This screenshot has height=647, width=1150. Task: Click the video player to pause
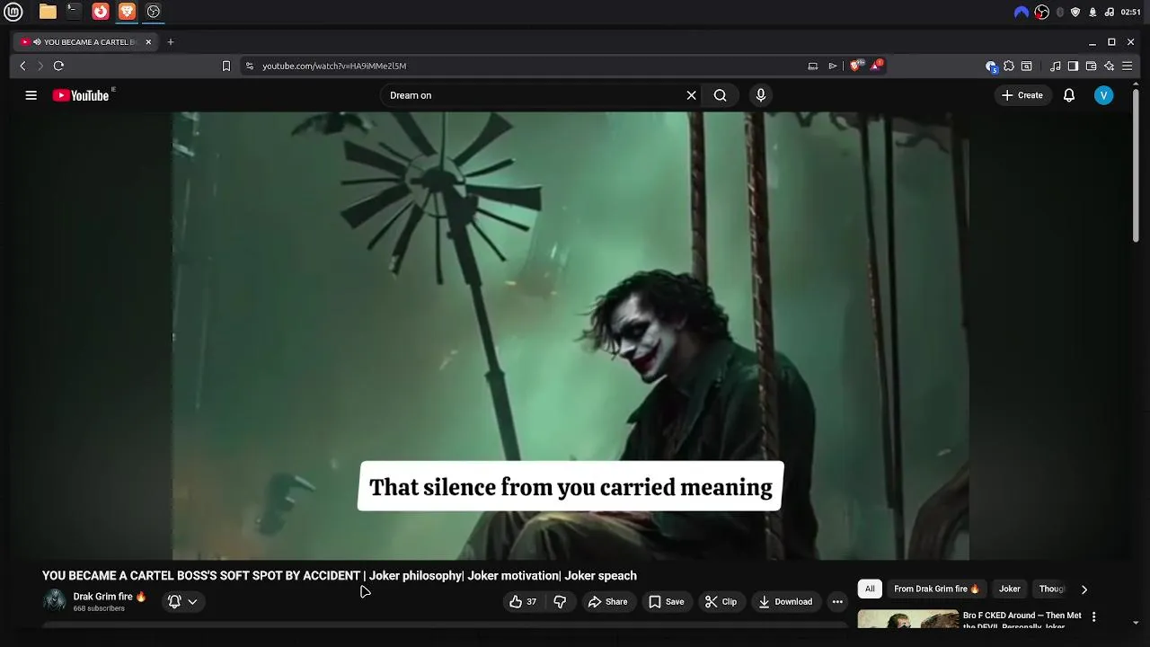571,336
